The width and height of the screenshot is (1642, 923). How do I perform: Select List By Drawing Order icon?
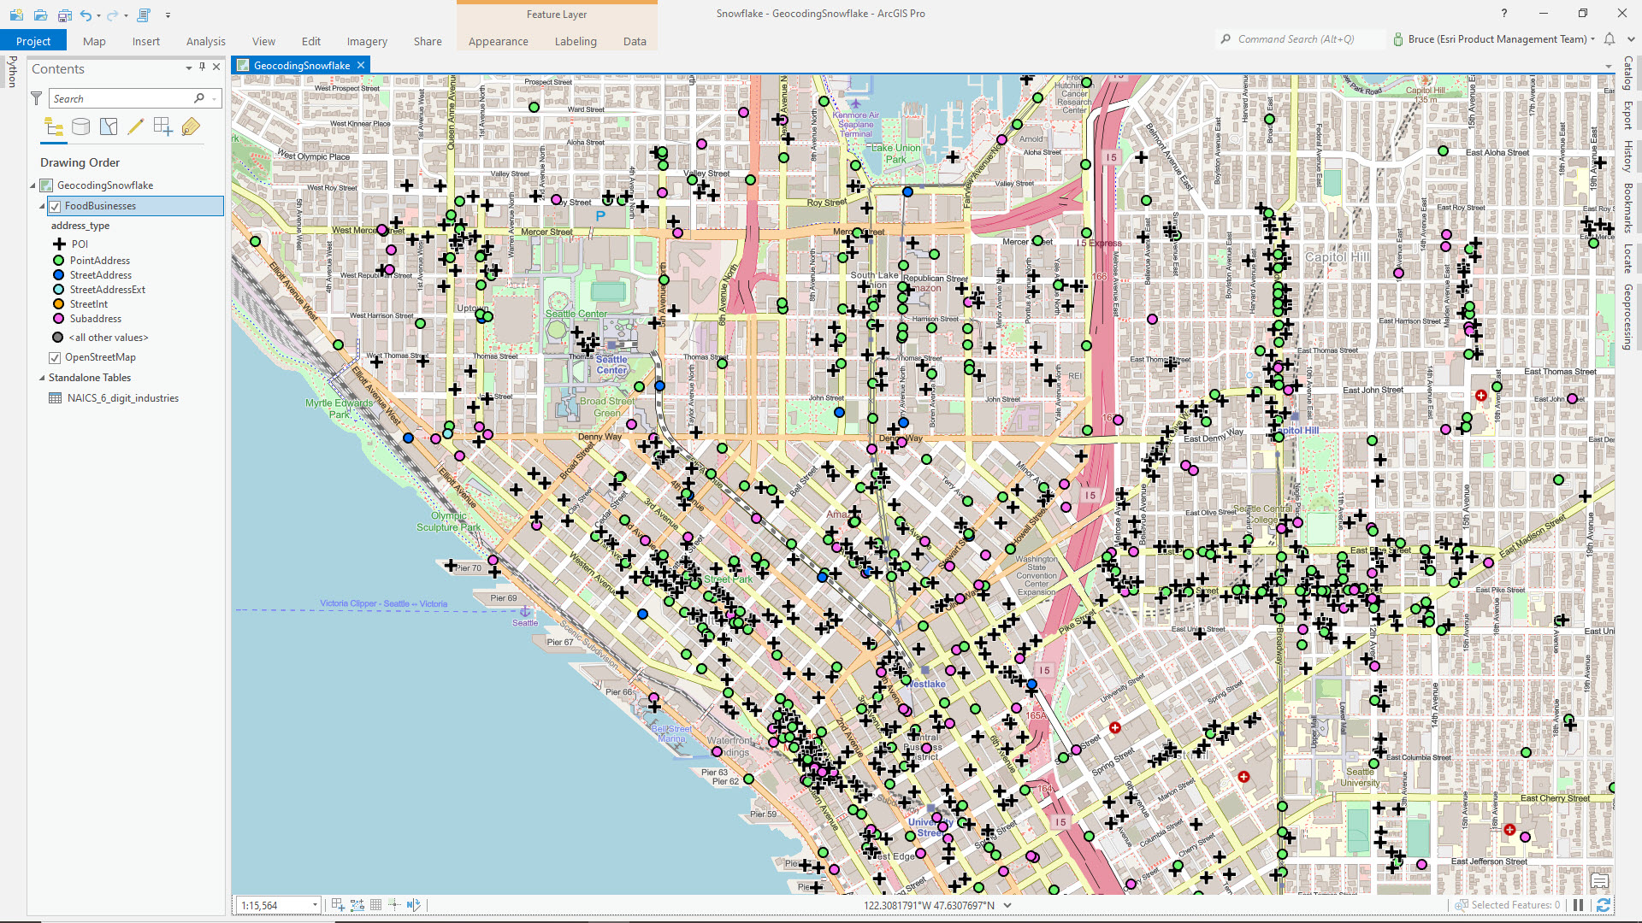point(54,127)
